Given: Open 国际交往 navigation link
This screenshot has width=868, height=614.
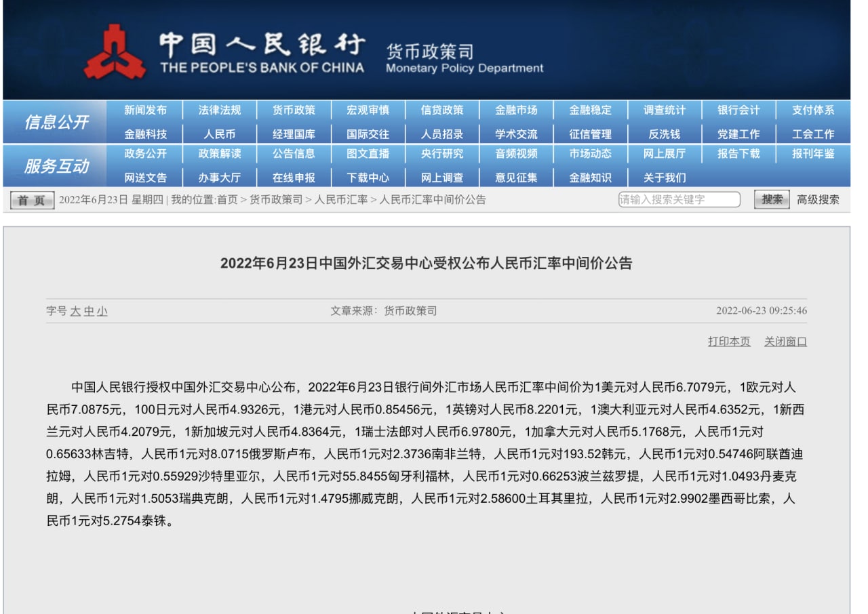Looking at the screenshot, I should click(x=368, y=134).
